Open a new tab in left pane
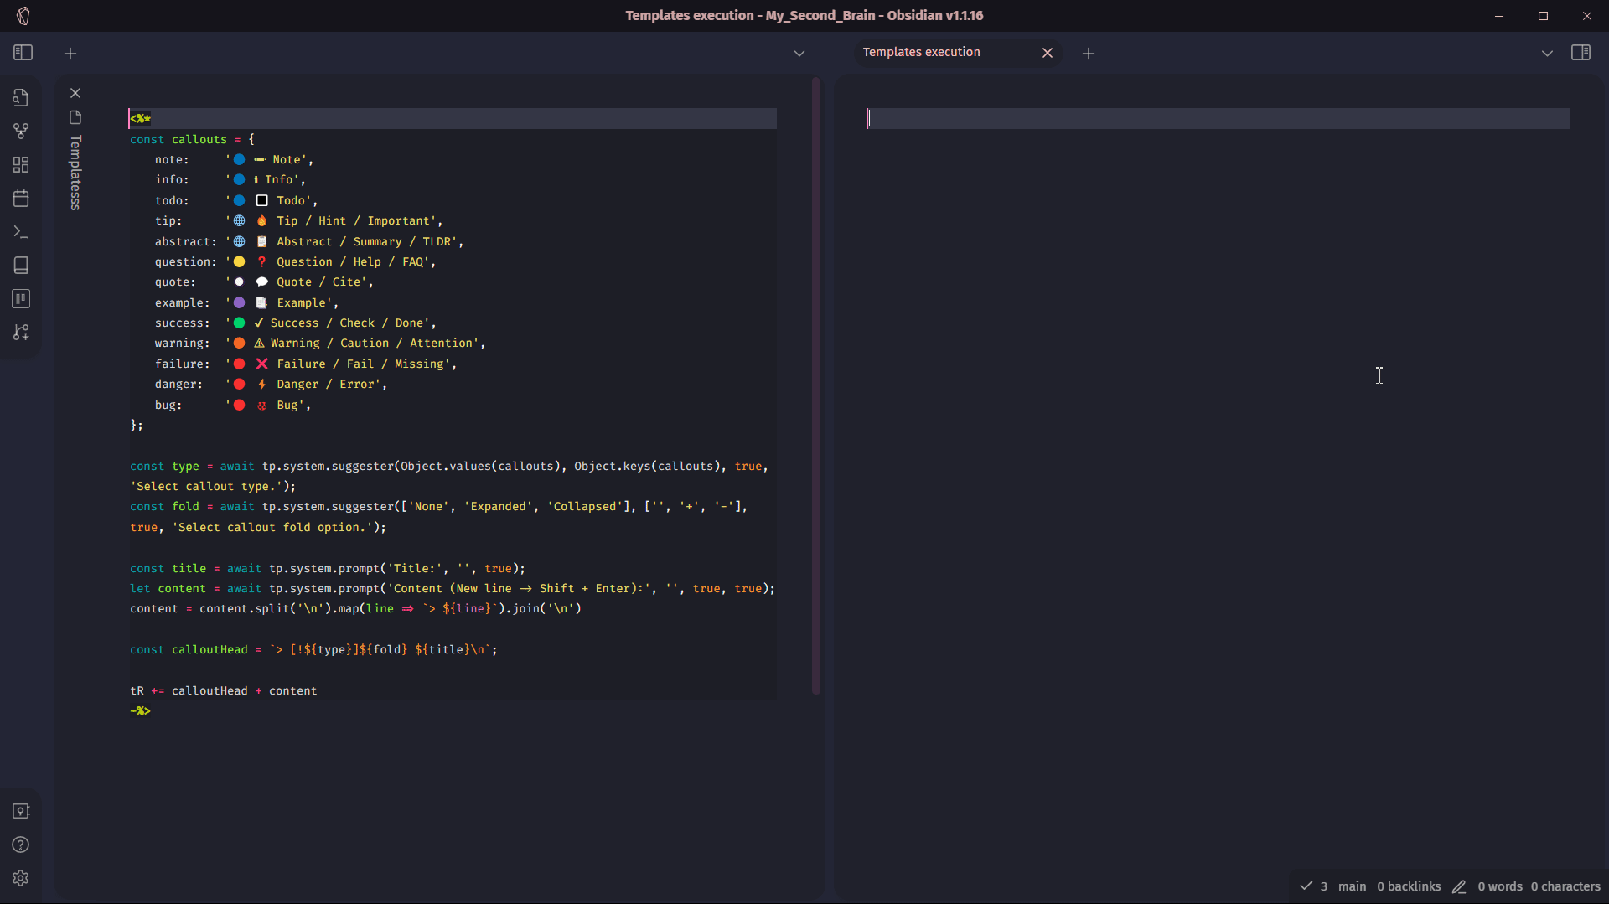The width and height of the screenshot is (1609, 904). pyautogui.click(x=70, y=54)
